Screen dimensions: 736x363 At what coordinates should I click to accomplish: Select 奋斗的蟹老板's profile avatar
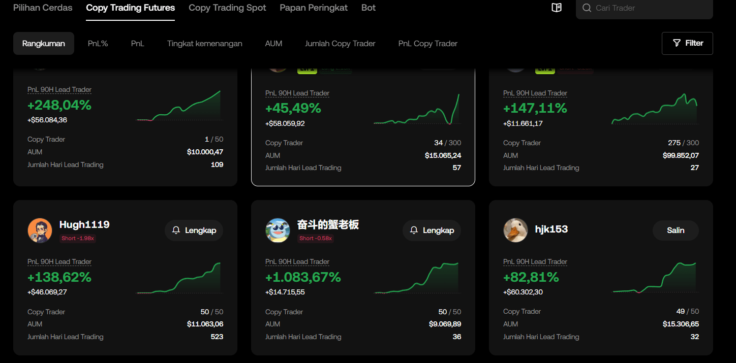pos(278,230)
